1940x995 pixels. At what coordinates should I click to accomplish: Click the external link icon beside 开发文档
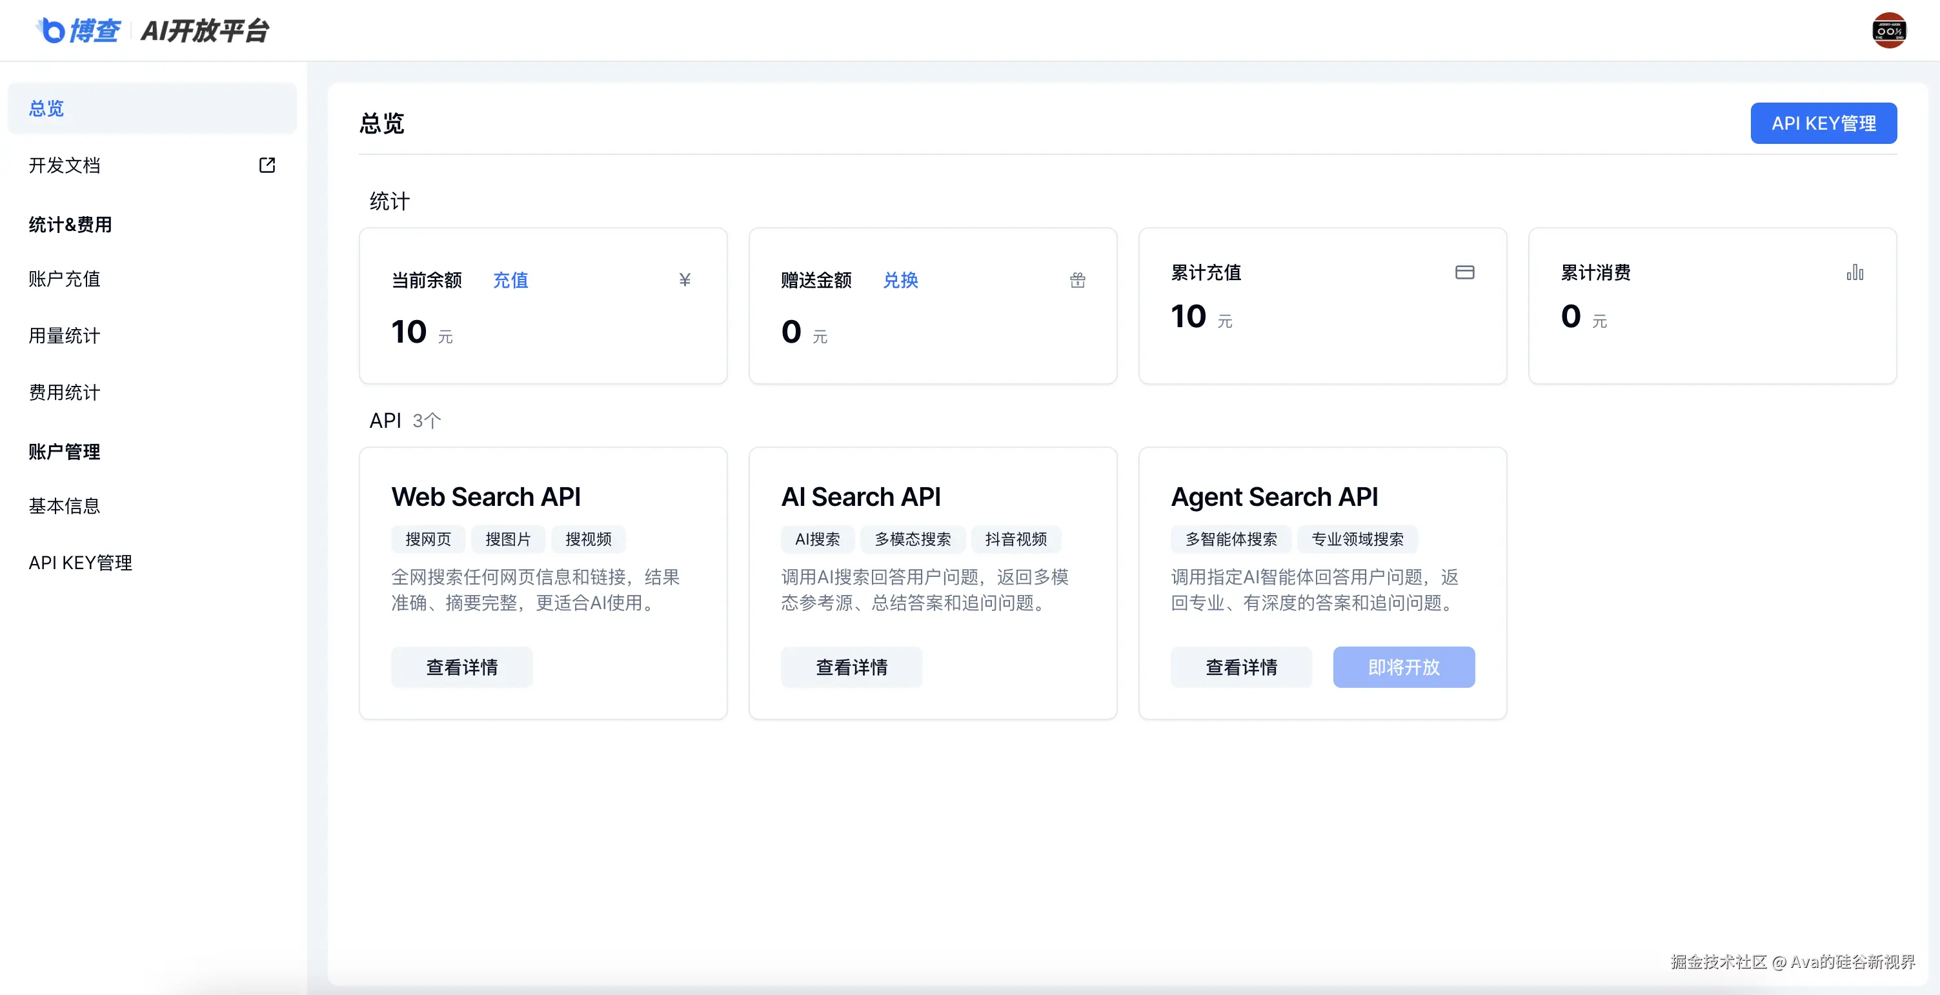(x=267, y=165)
